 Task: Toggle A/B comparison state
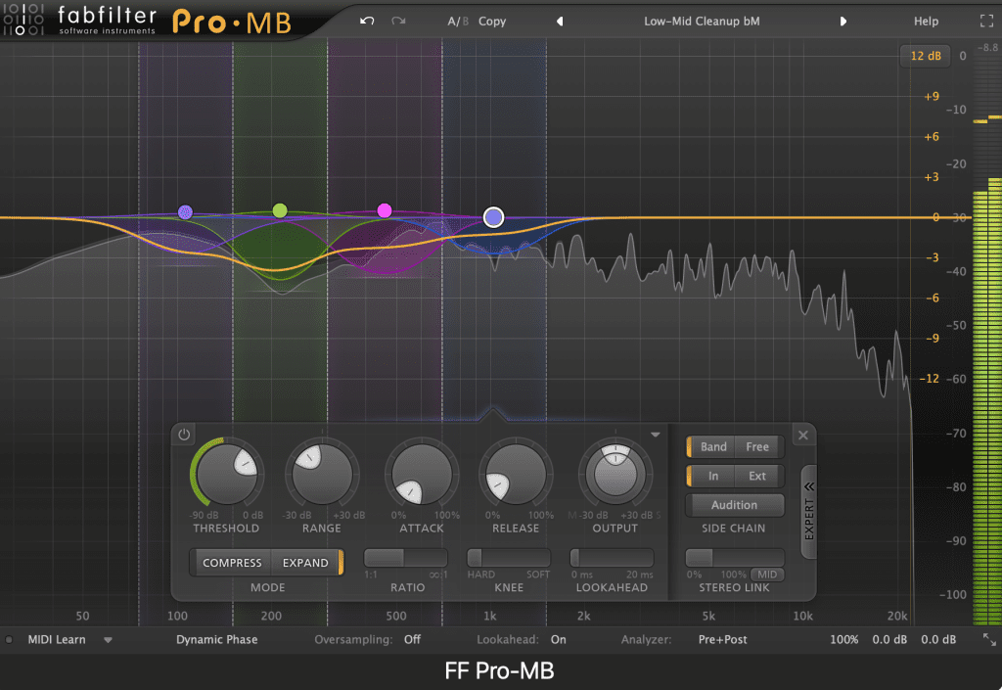coord(458,22)
